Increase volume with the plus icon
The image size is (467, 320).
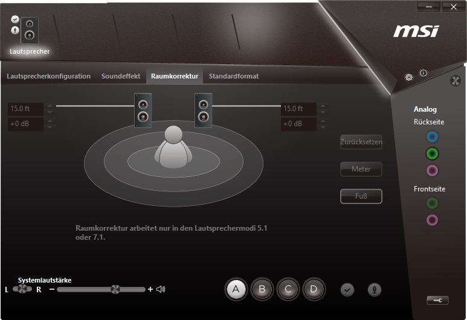(150, 289)
